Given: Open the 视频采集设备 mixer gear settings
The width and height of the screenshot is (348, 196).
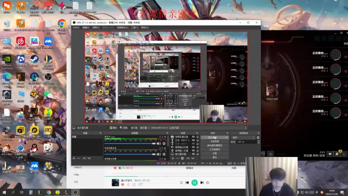Looking at the screenshot, I should click(x=164, y=154).
